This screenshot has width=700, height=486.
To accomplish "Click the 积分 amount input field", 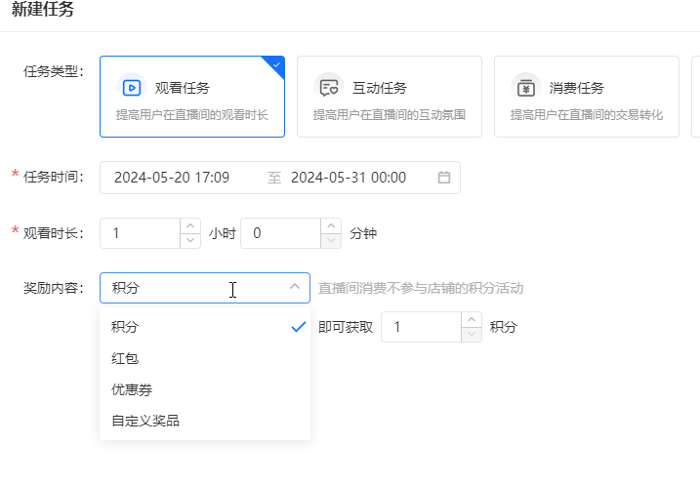I will 422,327.
